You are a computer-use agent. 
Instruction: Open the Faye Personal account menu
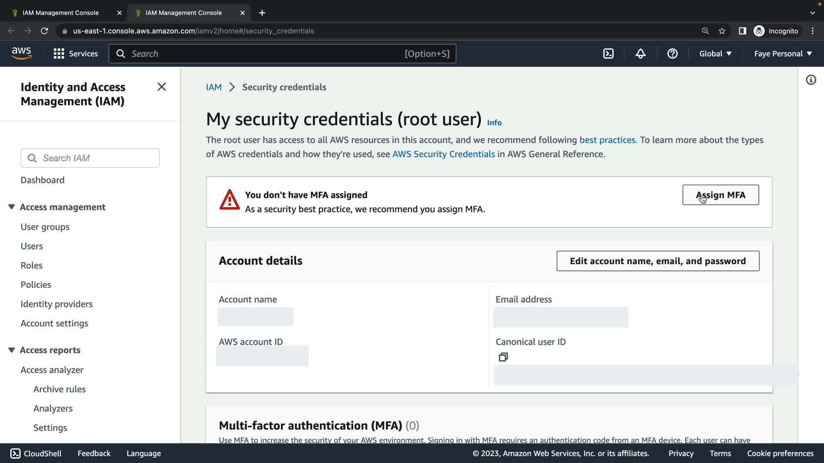click(783, 54)
